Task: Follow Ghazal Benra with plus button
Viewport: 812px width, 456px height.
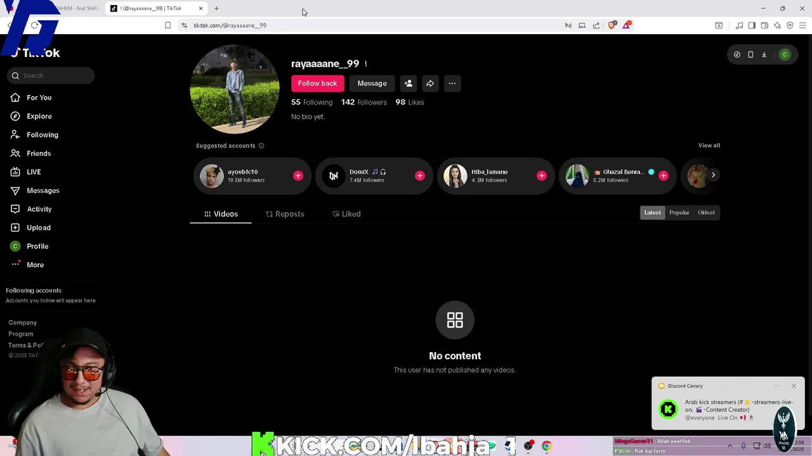Action: click(664, 175)
